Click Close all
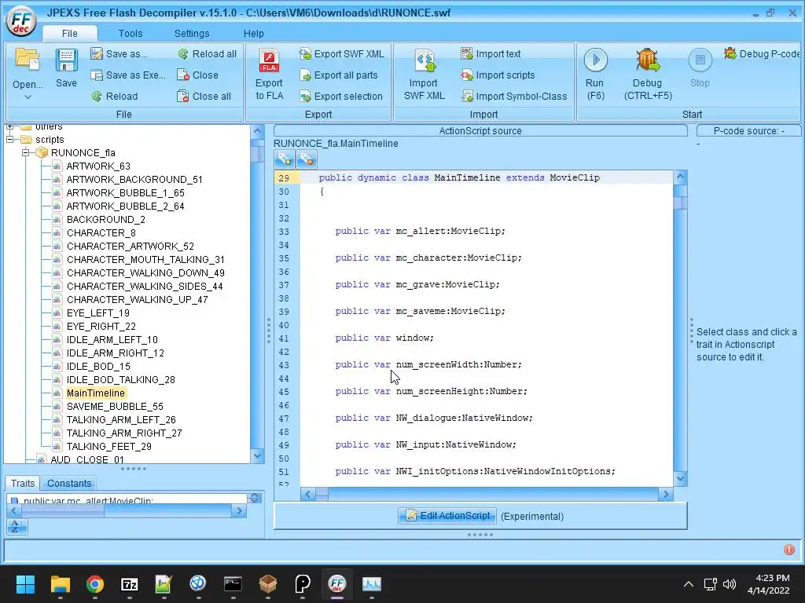 204,96
